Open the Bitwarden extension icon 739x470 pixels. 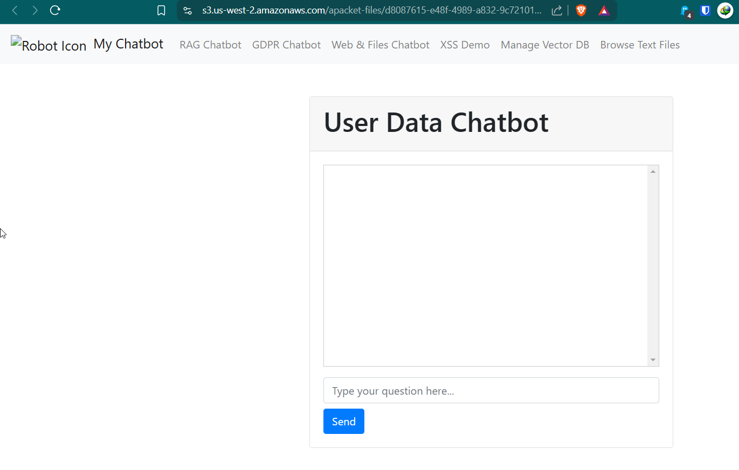(705, 10)
